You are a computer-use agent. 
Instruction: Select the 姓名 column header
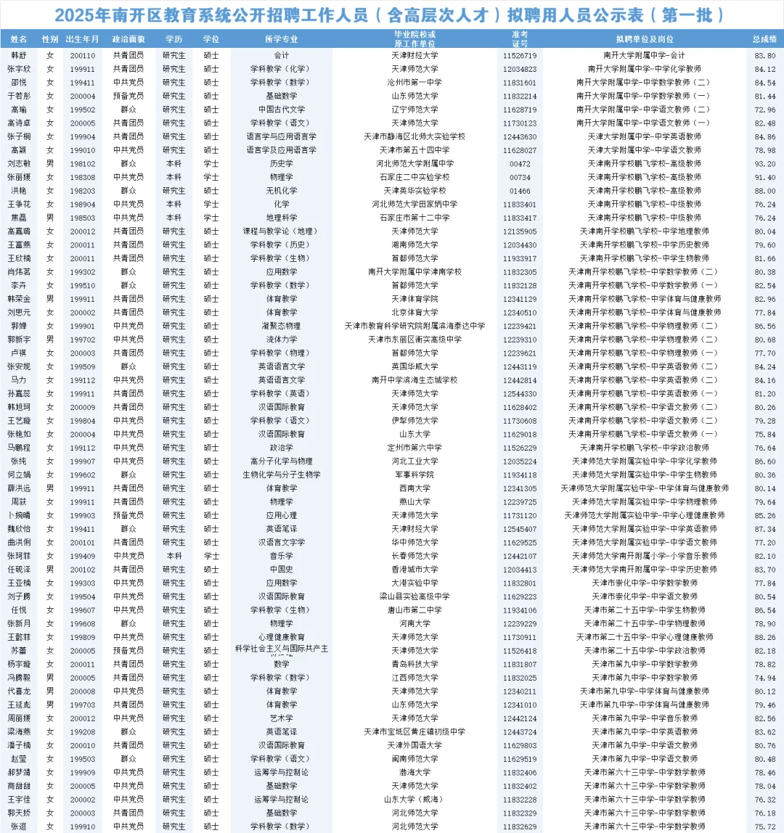(x=19, y=39)
